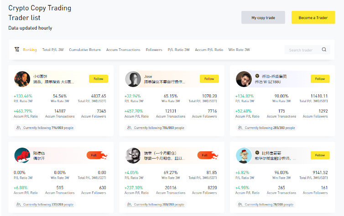Click Become a Trader button
This screenshot has width=344, height=216.
[313, 17]
